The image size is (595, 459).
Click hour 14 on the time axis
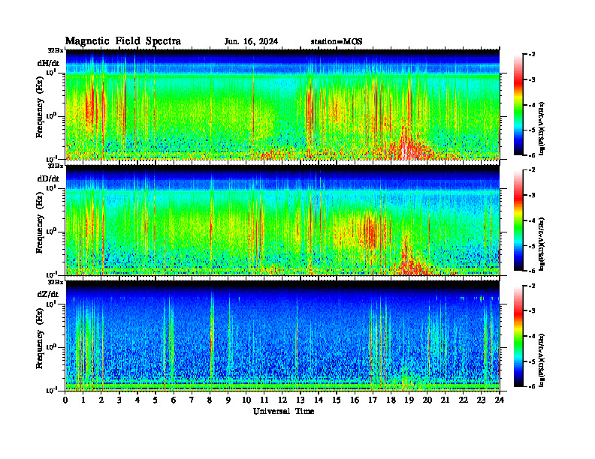pos(319,400)
